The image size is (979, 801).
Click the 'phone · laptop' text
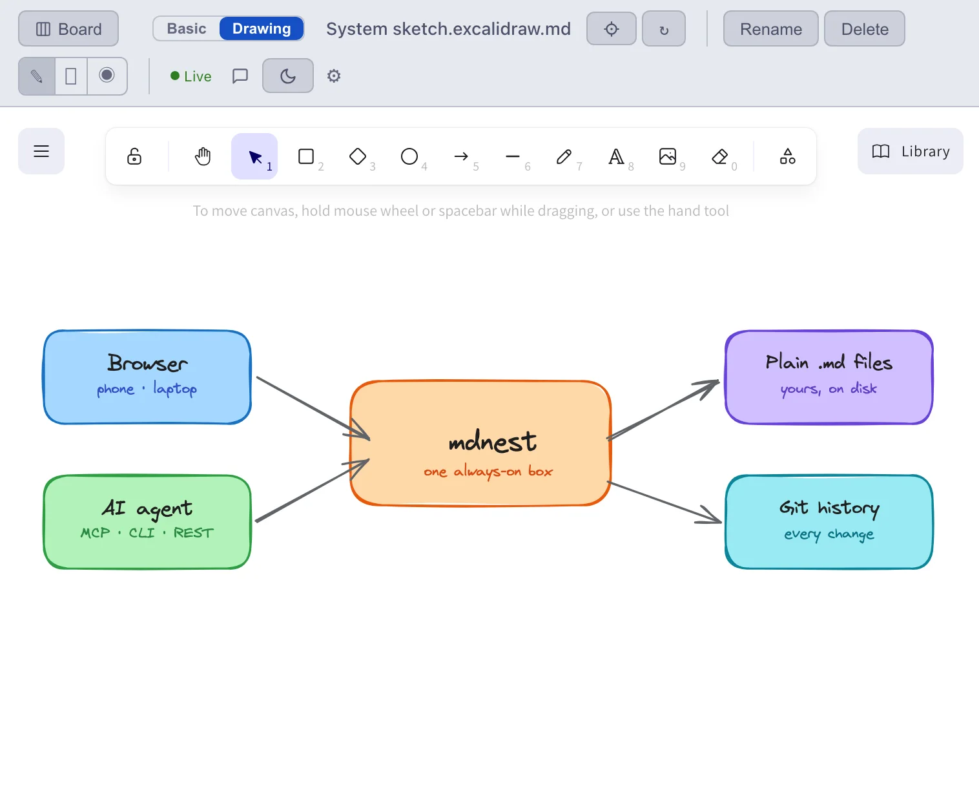pyautogui.click(x=147, y=389)
